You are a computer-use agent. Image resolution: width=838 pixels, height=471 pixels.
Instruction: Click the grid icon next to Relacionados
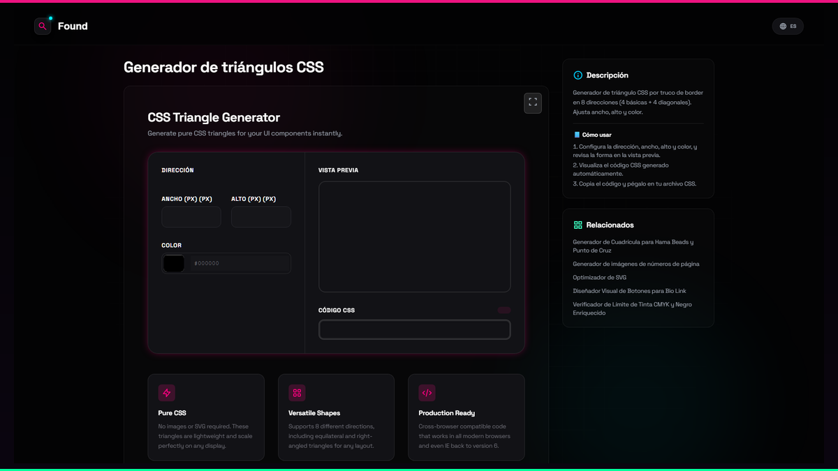point(578,225)
